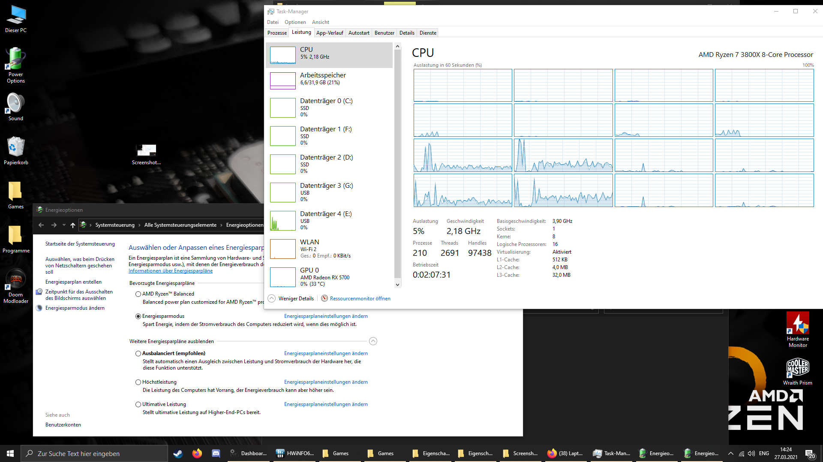Click the performance list scroll down arrow
Viewport: 823px width, 462px height.
pos(397,284)
